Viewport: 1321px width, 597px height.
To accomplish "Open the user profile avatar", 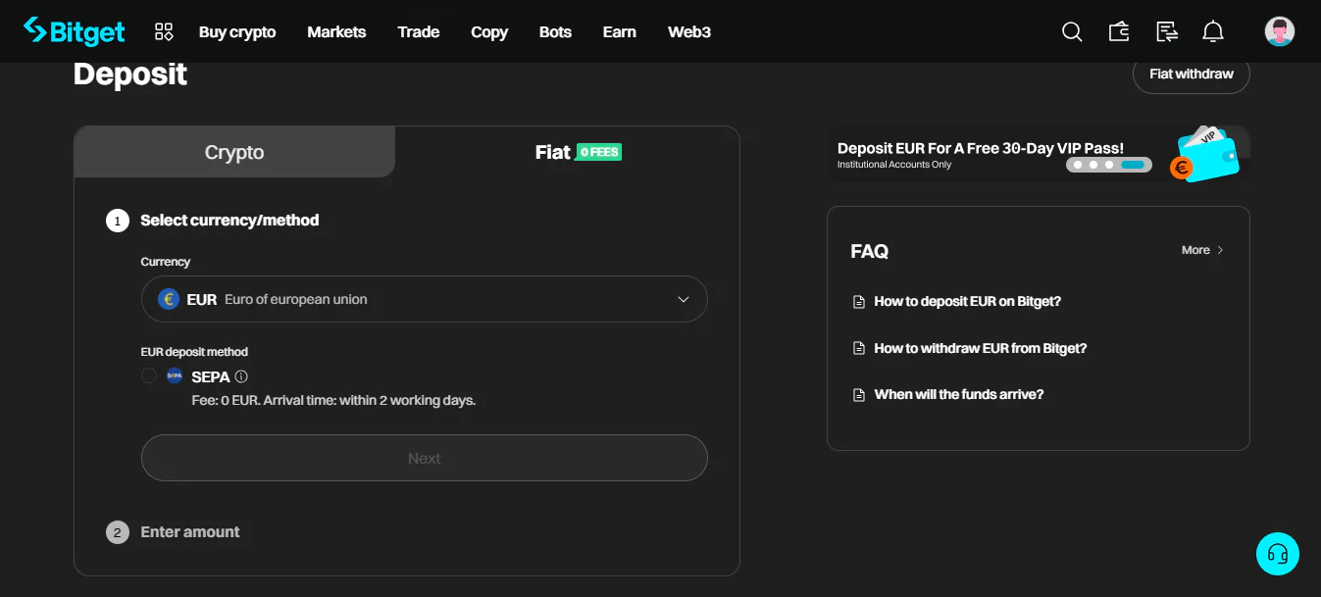I will [x=1280, y=31].
